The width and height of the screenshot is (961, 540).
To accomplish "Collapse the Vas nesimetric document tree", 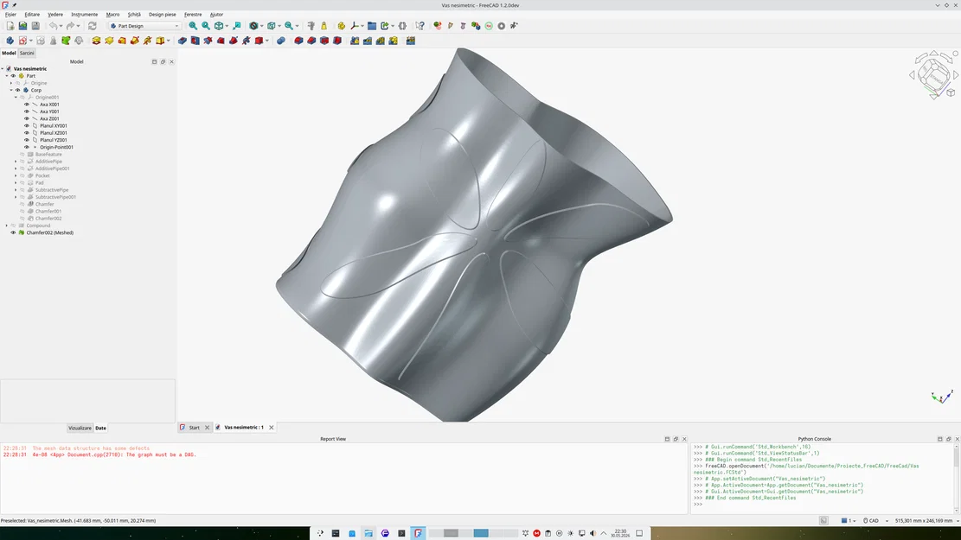I will (x=3, y=68).
